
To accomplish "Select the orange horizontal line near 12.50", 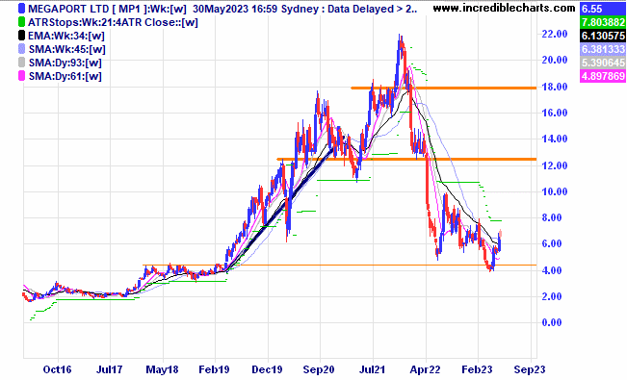I will pos(406,159).
